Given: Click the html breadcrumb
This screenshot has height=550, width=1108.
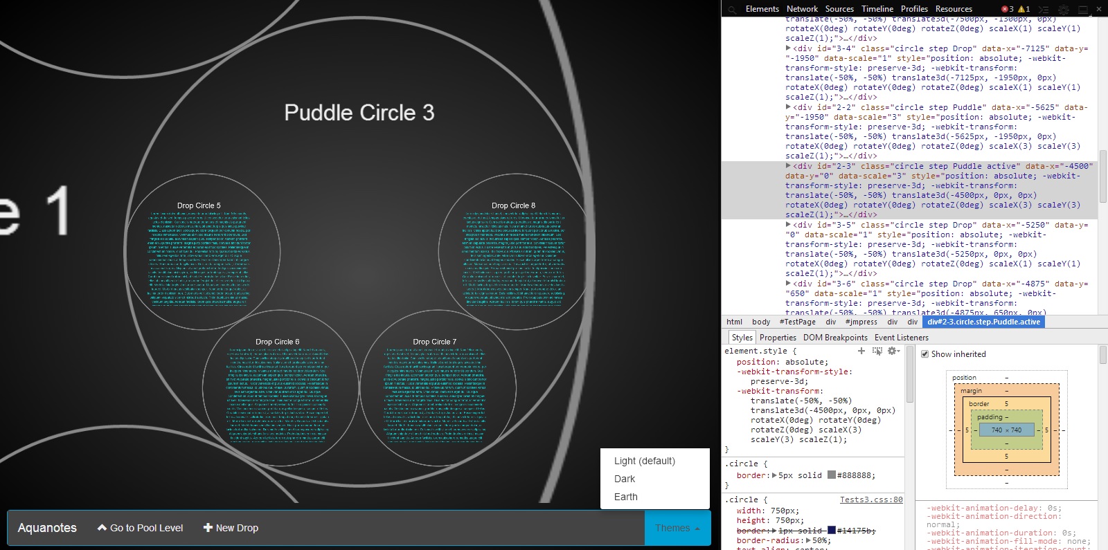Looking at the screenshot, I should [x=734, y=322].
